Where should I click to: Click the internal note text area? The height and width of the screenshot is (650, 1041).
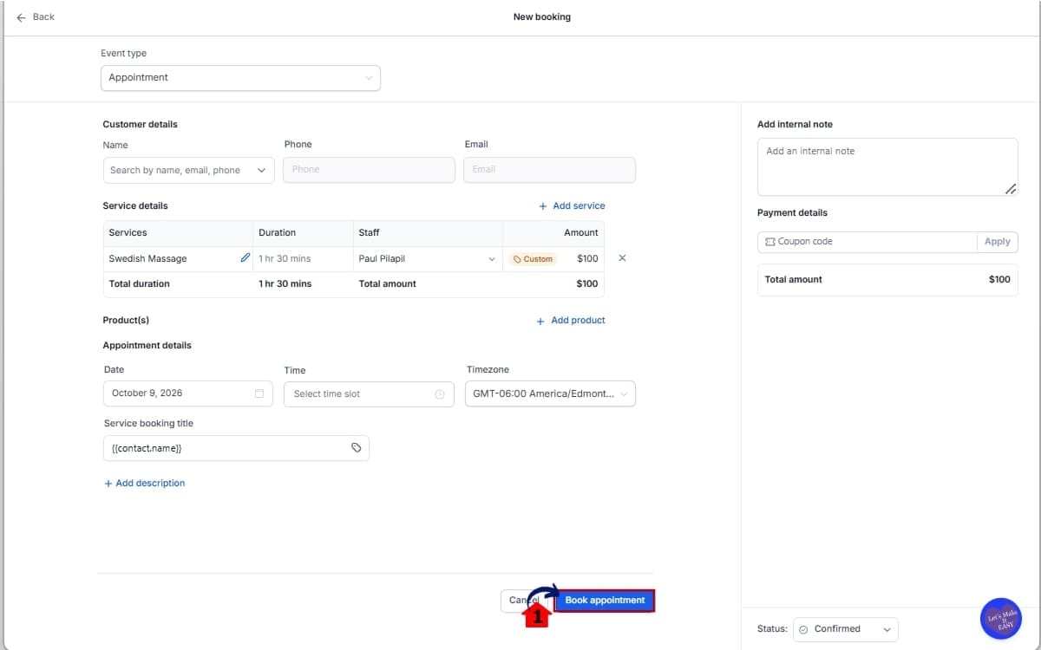(887, 167)
